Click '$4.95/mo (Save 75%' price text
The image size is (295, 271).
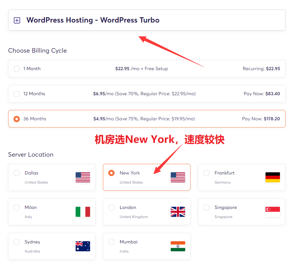click(x=116, y=119)
